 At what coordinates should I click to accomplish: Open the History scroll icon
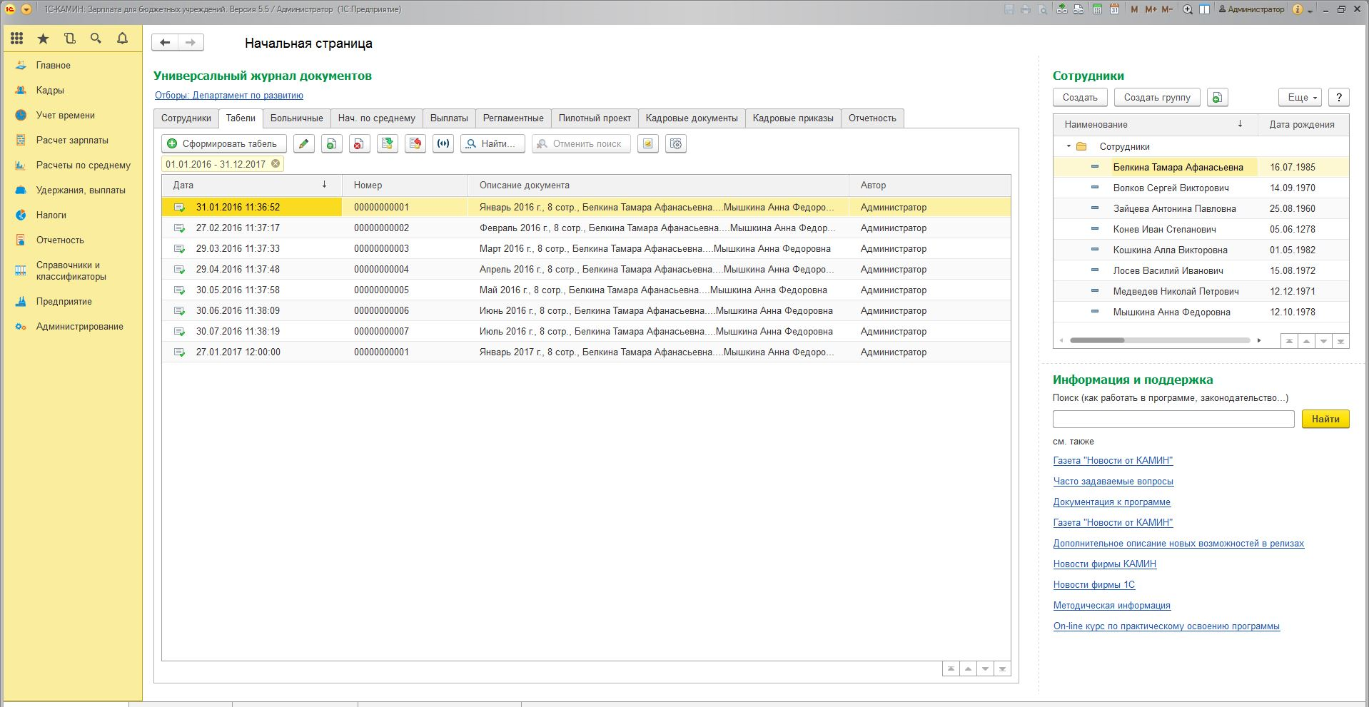[x=69, y=39]
